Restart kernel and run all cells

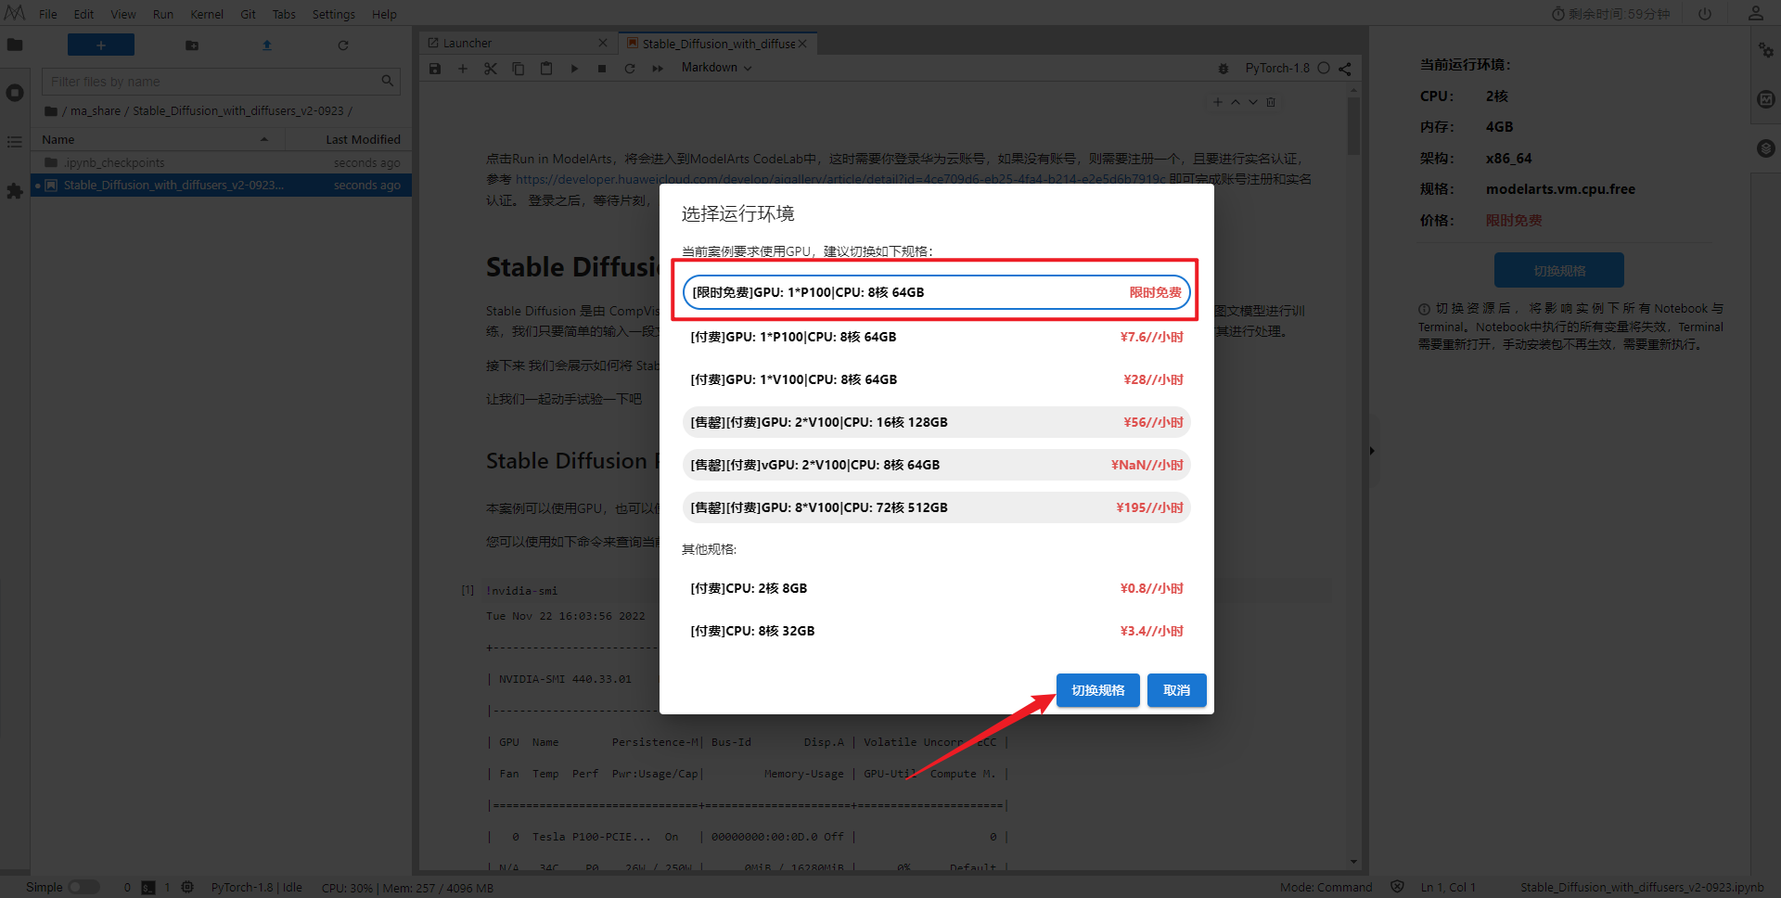pyautogui.click(x=658, y=69)
